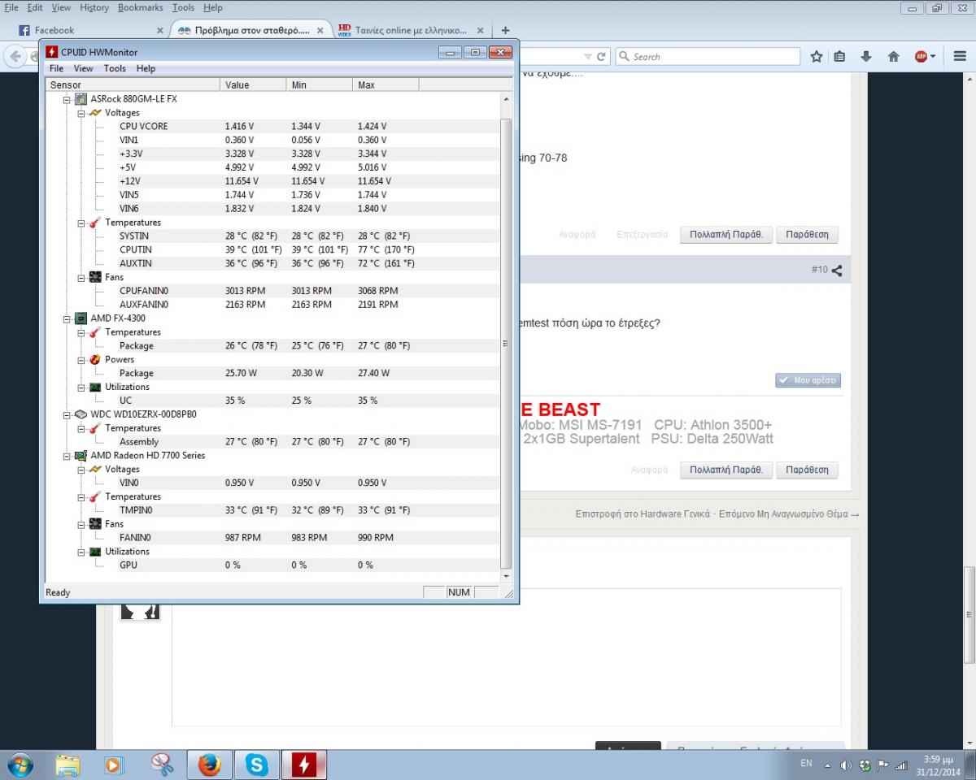Click the AMD Radeon HD 7700 graphics card icon

click(x=81, y=456)
